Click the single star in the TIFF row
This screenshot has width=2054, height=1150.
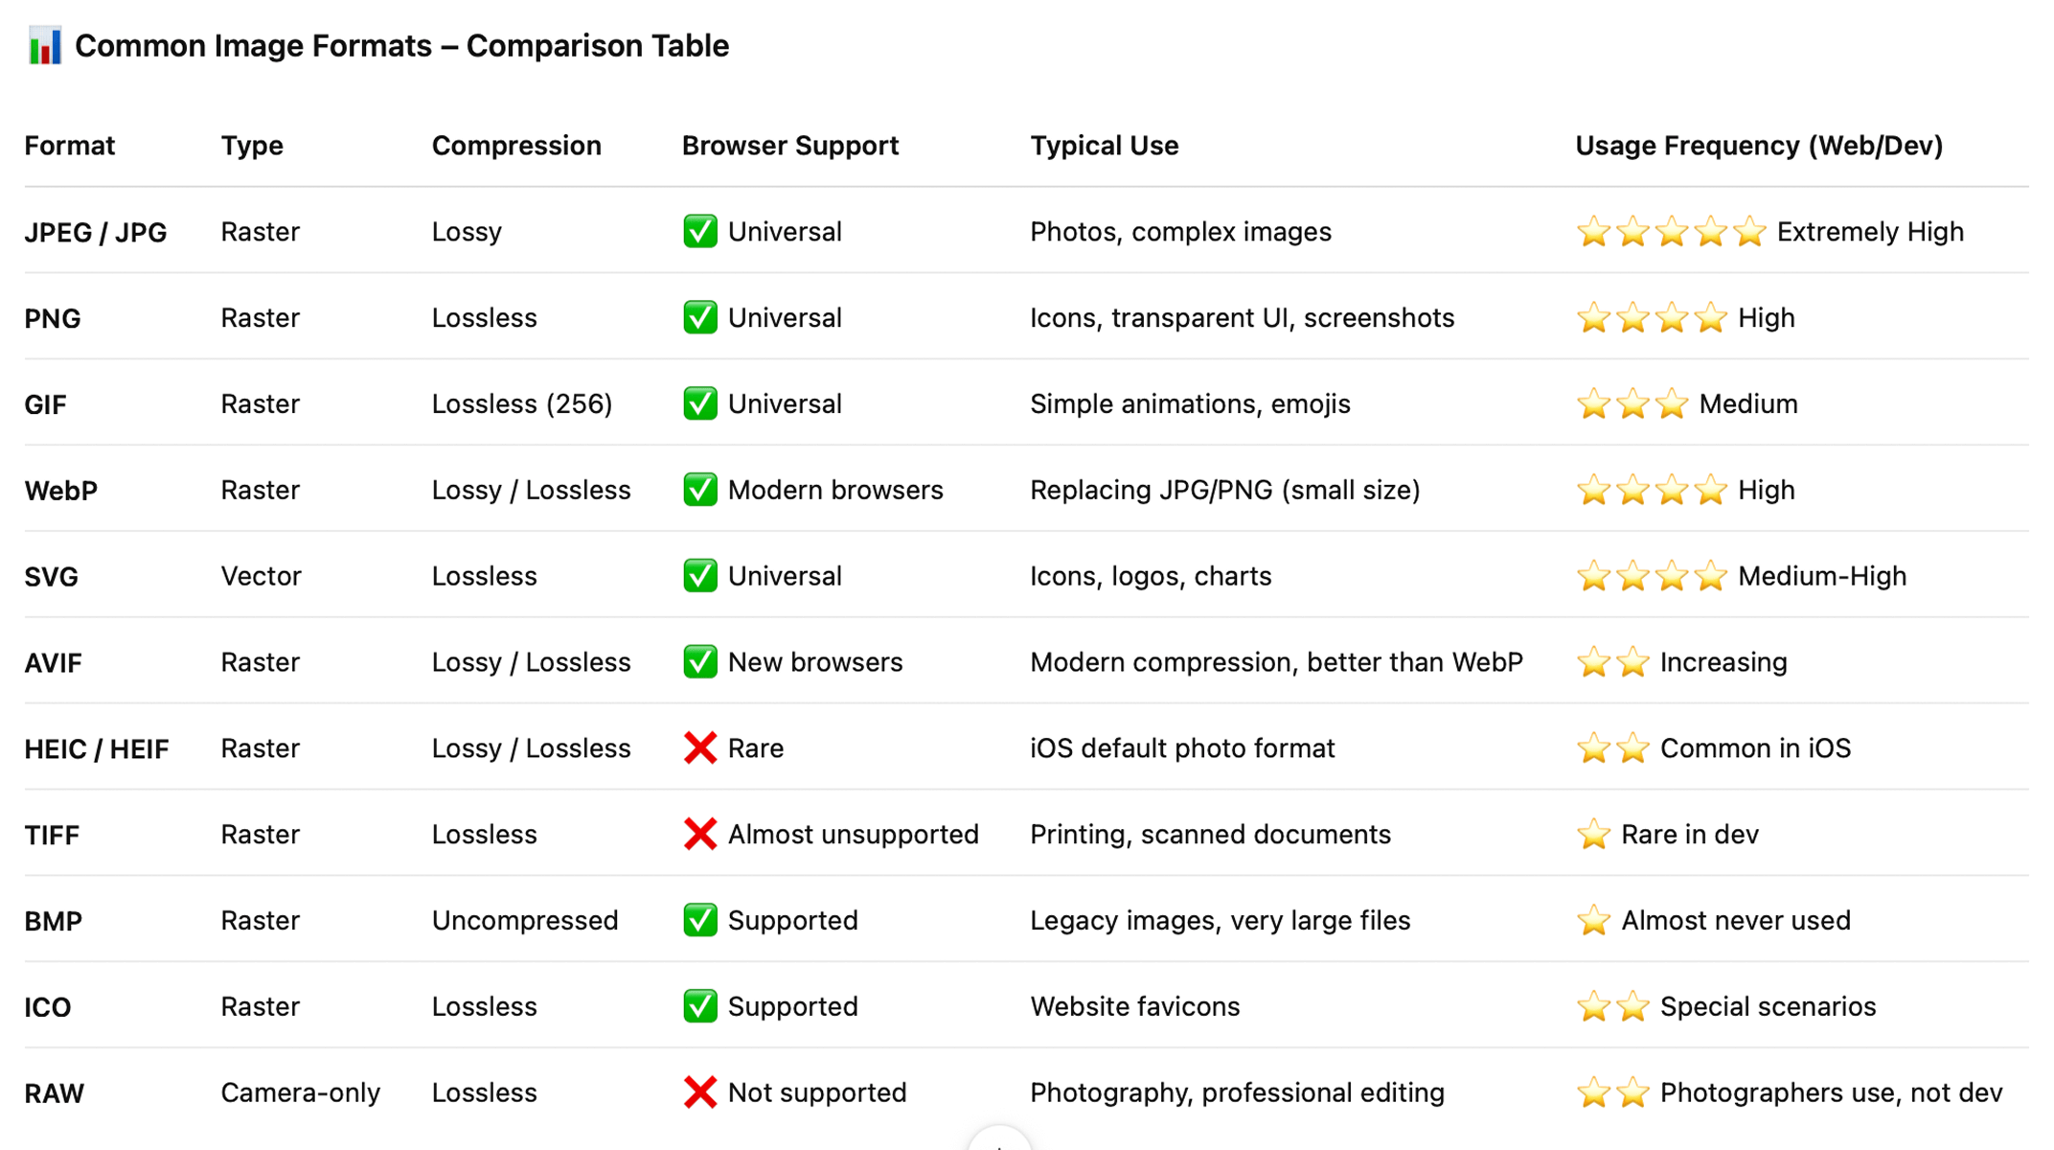coord(1593,834)
